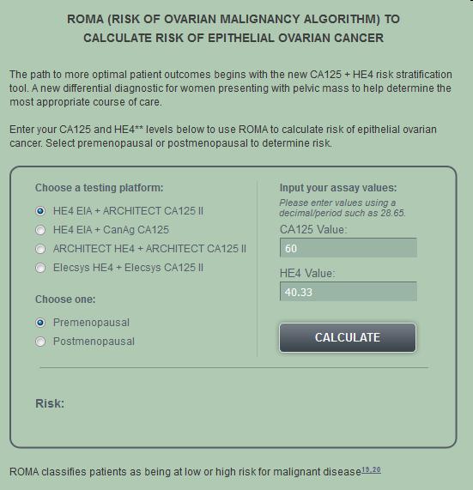This screenshot has width=473, height=490.
Task: Select the Premenopausal radio button
Action: click(x=40, y=323)
